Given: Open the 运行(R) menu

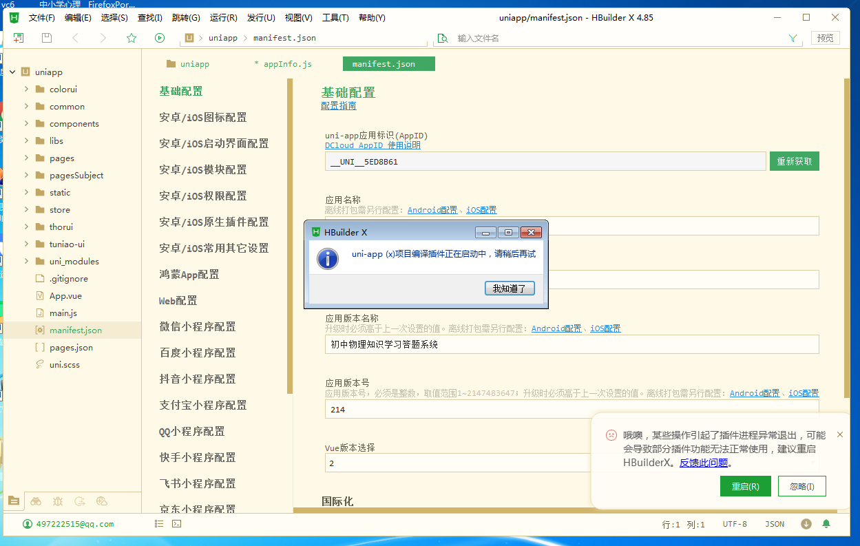Looking at the screenshot, I should 223,18.
